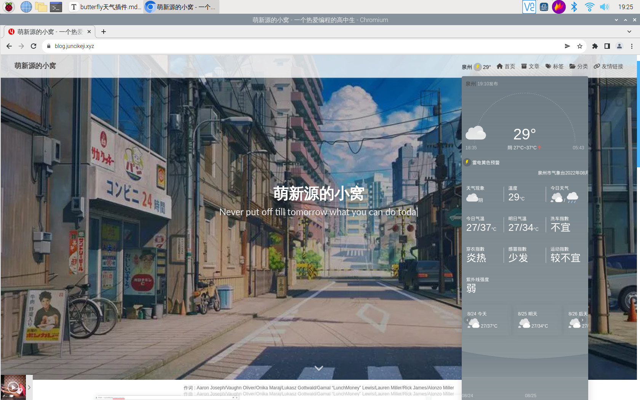Expand the music player with its side arrow
This screenshot has width=640, height=400.
click(29, 387)
